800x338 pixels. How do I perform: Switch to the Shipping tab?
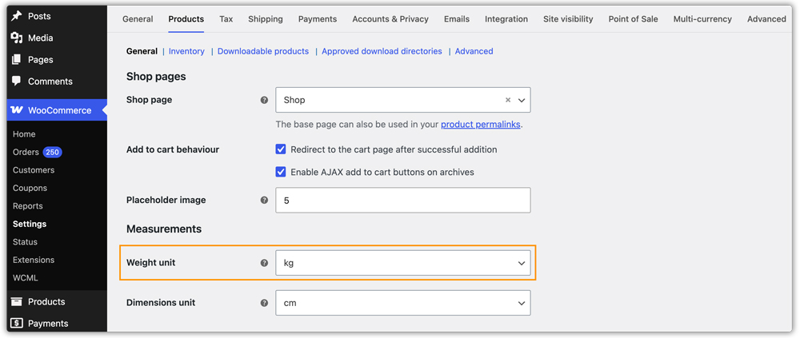266,19
